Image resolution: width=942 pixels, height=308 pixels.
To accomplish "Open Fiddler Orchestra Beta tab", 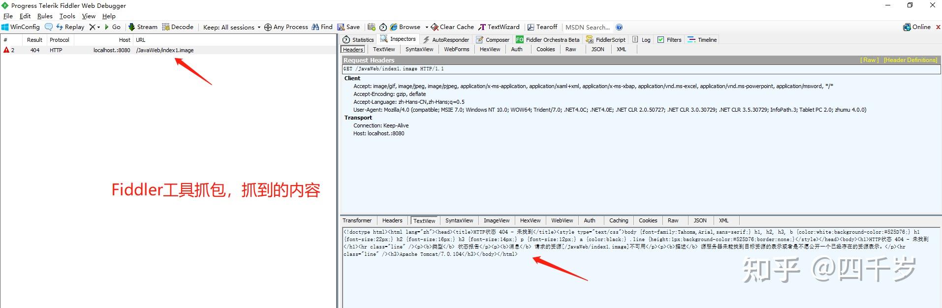I will tap(548, 40).
